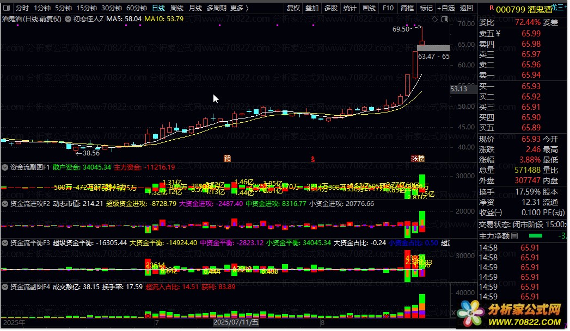Click the 叠加 overlay button

click(312, 8)
